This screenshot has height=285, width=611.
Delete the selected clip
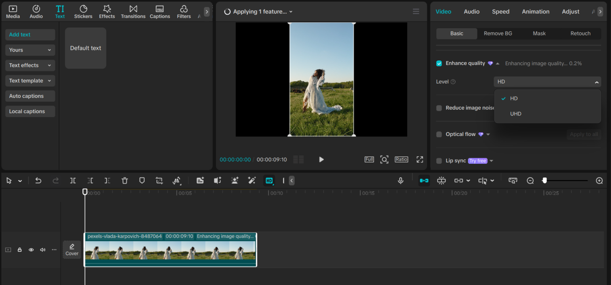pyautogui.click(x=125, y=180)
